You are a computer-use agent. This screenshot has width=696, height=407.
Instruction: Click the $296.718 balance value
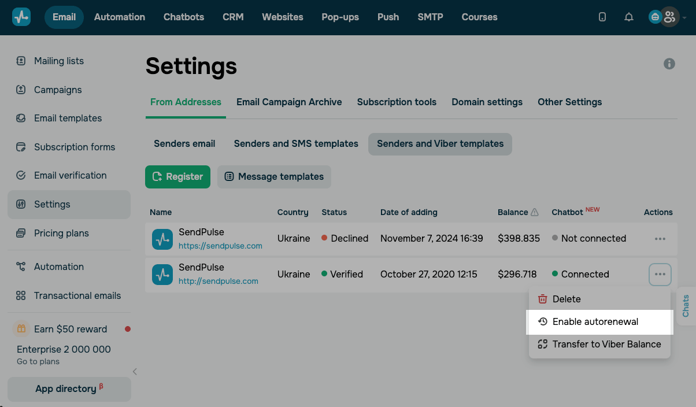[517, 274]
